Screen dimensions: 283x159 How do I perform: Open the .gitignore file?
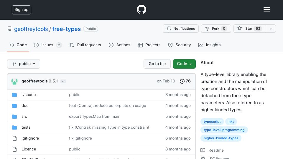pyautogui.click(x=30, y=138)
